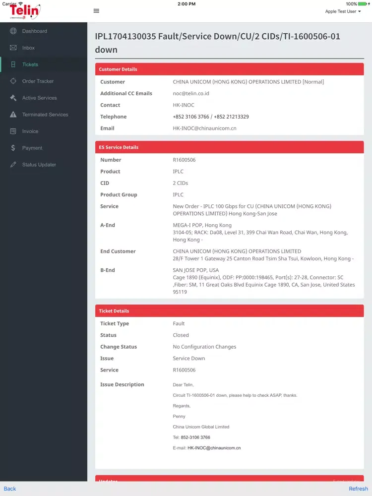Click Product value IPLC
Screen dimensions: 372x496
coord(178,172)
